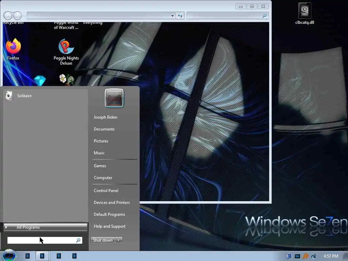Screen dimensions: 348x261
Task: Click the Shut down button
Action: point(103,240)
